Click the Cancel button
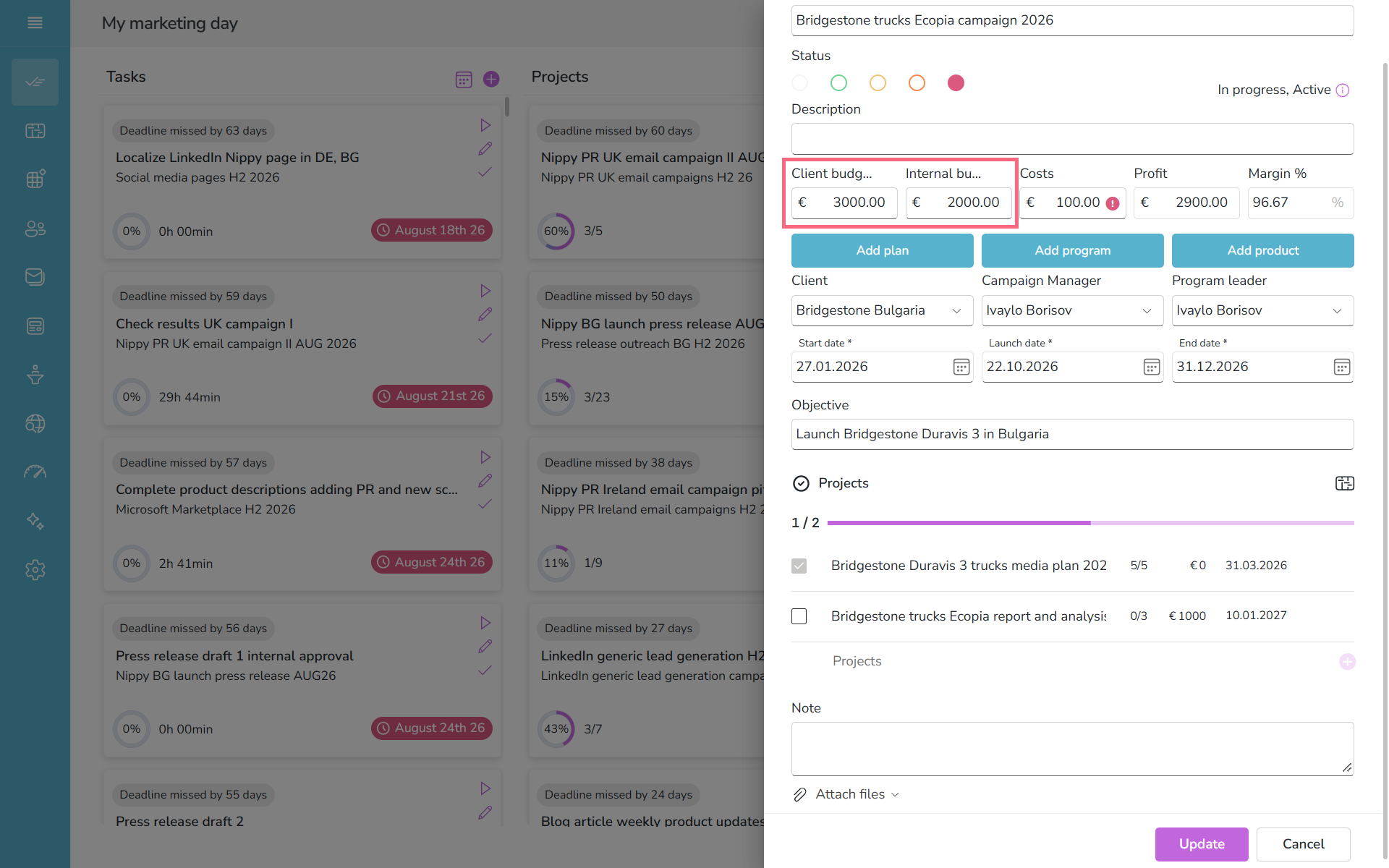Screen dimensions: 1389x868 click(1303, 844)
